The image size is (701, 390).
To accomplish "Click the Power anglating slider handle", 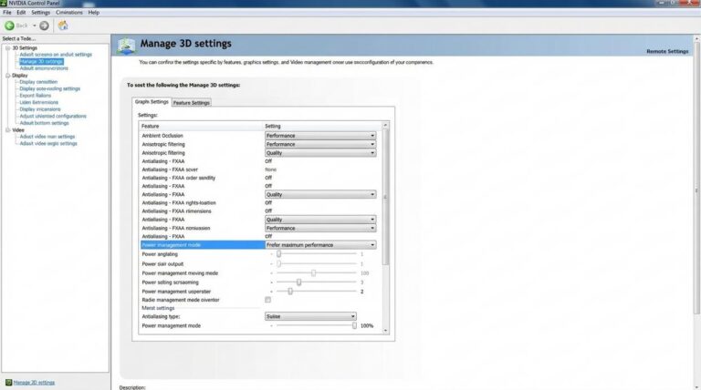I will click(278, 254).
